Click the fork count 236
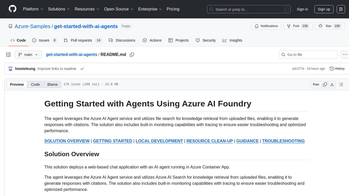The image size is (349, 196). click(x=305, y=26)
